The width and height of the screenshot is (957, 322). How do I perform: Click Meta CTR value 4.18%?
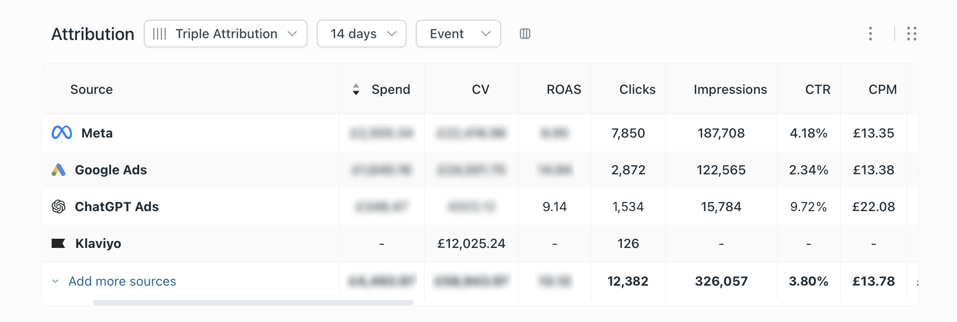click(809, 133)
